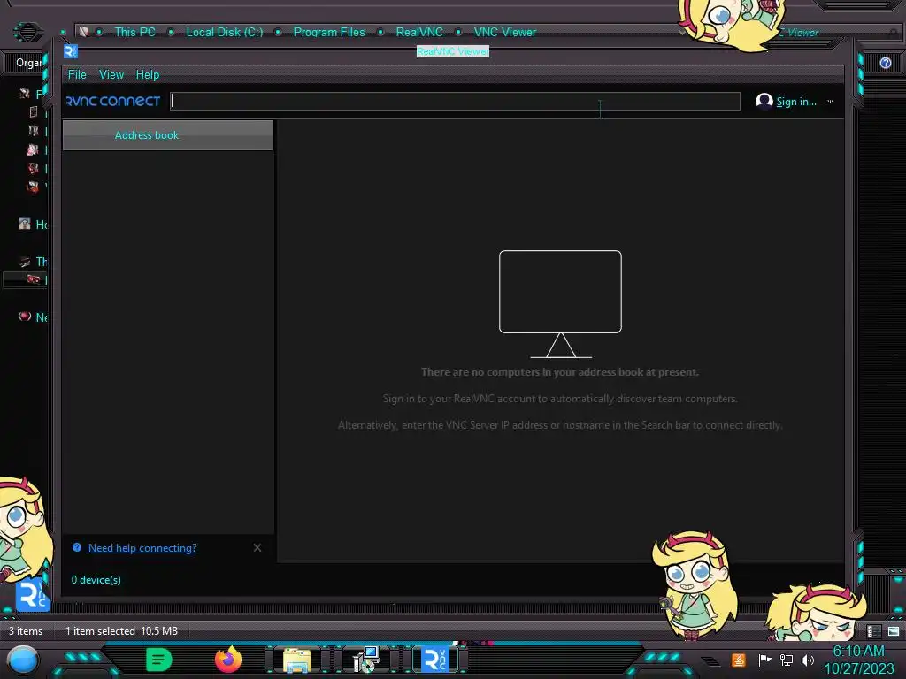The width and height of the screenshot is (906, 679).
Task: Click the This PC icon in Explorer sidebar
Action: click(x=24, y=262)
